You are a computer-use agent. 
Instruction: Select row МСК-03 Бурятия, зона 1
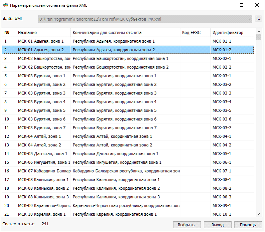click(x=128, y=76)
